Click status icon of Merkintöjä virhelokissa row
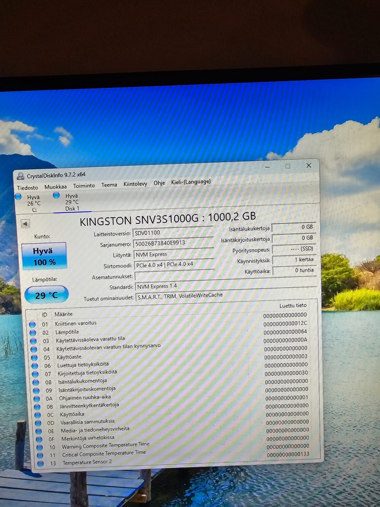Screen dimensions: 380x507 [39, 439]
